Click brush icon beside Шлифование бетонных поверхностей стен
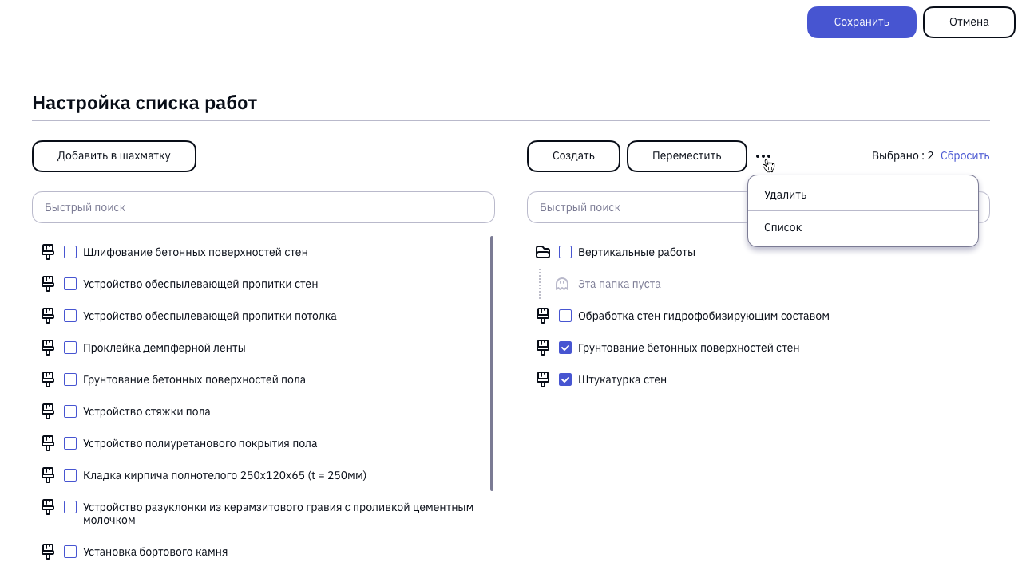This screenshot has width=1022, height=574. click(48, 252)
